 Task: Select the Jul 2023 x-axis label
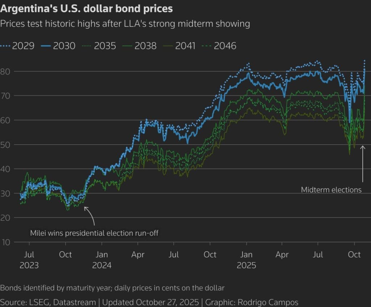[x=29, y=260]
